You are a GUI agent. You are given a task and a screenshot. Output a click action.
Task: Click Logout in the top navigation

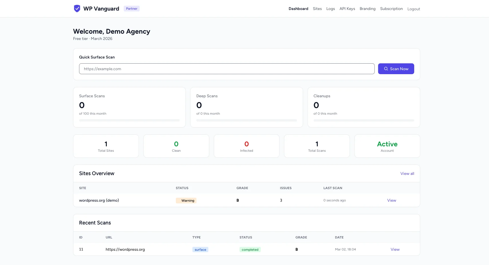(414, 9)
